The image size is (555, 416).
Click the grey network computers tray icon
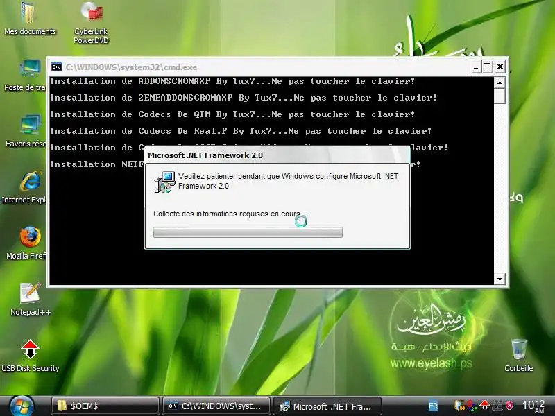coord(497,406)
